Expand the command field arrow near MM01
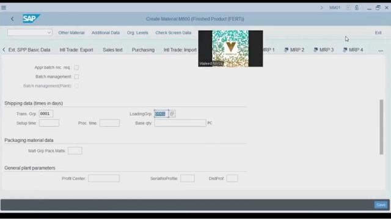 [x=321, y=8]
